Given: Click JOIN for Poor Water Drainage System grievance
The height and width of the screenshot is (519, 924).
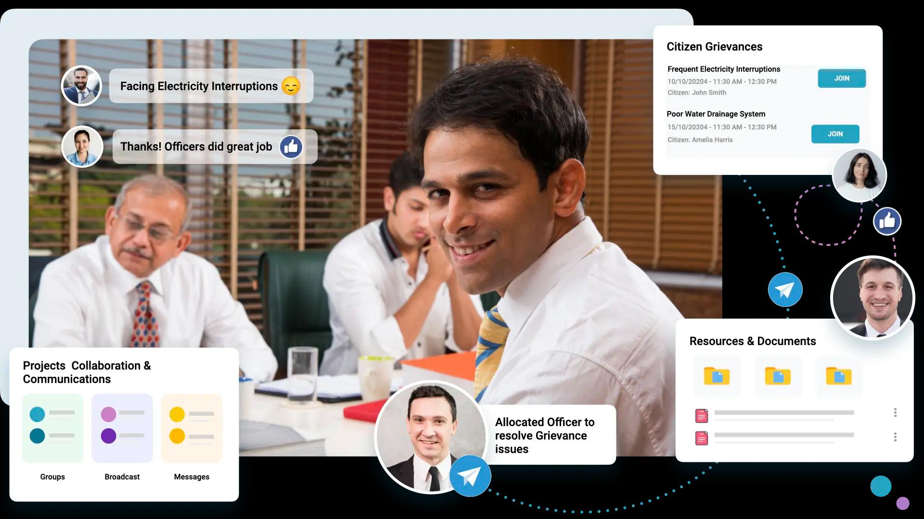Looking at the screenshot, I should pyautogui.click(x=834, y=133).
